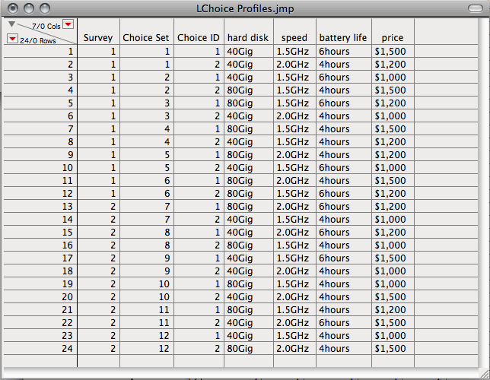Click the Choice ID cell in row 5
Image resolution: width=490 pixels, height=380 pixels.
199,103
